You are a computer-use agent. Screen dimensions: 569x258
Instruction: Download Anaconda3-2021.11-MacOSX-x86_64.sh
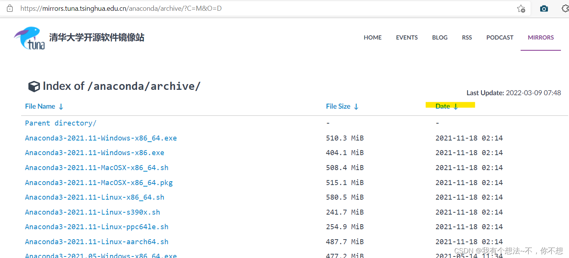(x=97, y=168)
